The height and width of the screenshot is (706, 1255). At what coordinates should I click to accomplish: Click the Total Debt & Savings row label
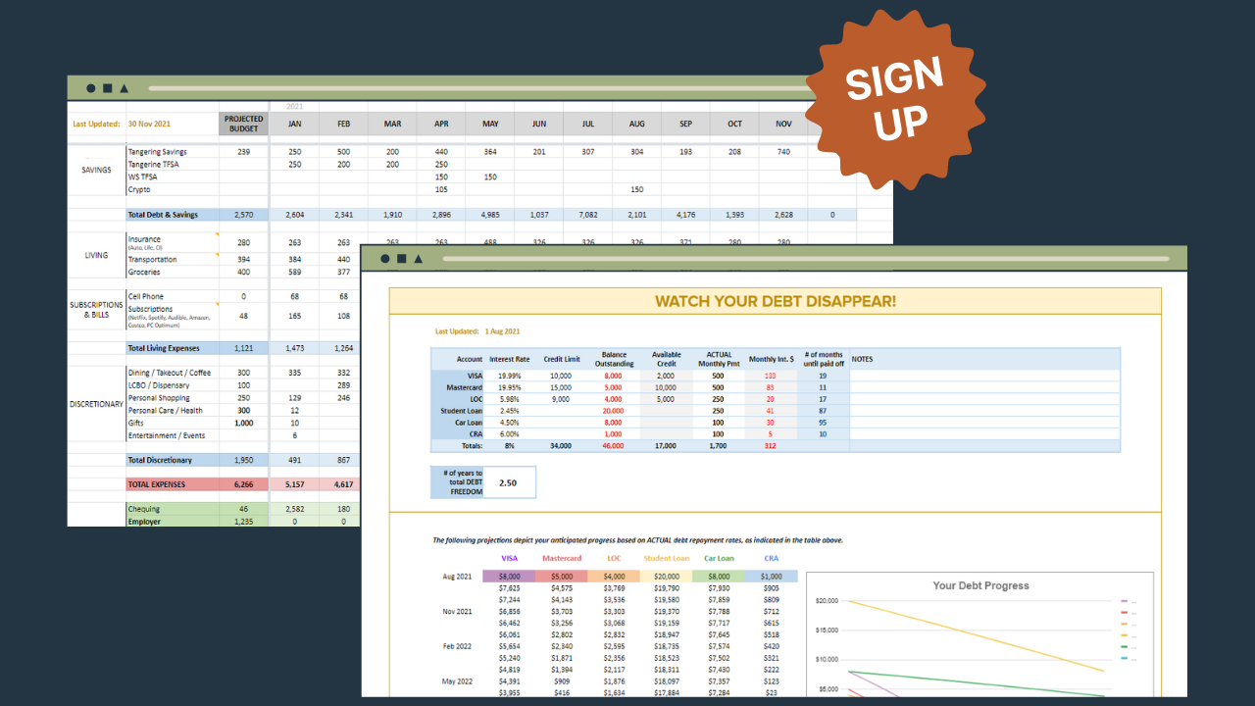point(163,215)
